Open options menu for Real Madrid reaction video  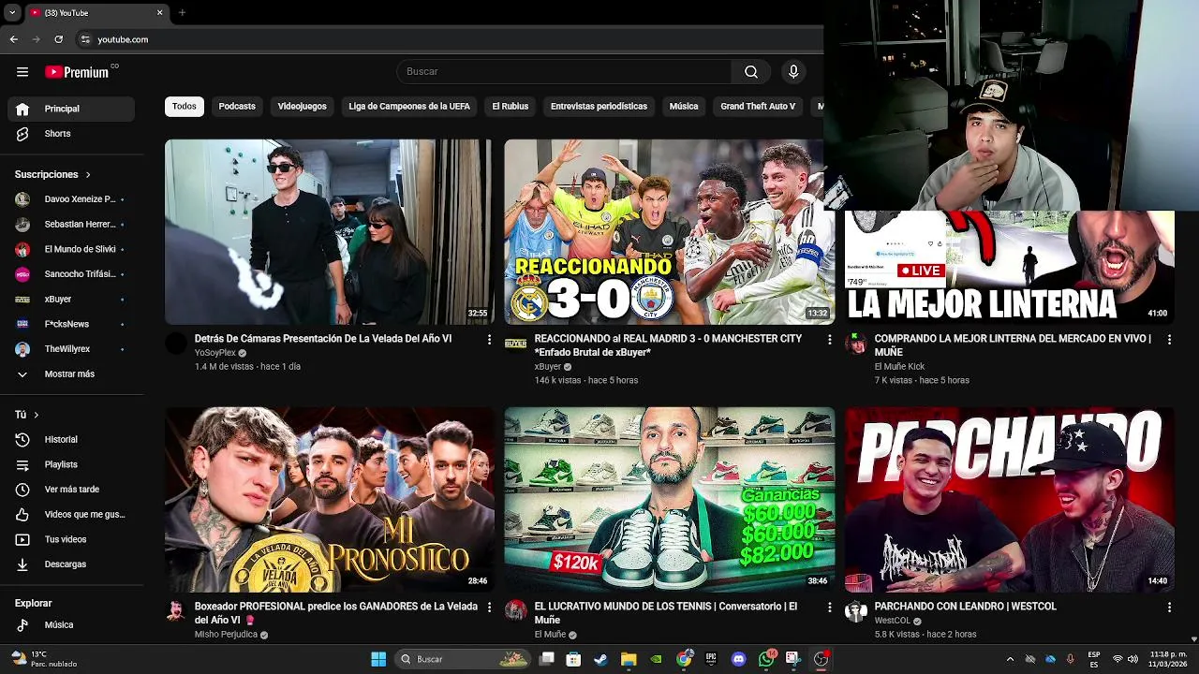pyautogui.click(x=829, y=340)
